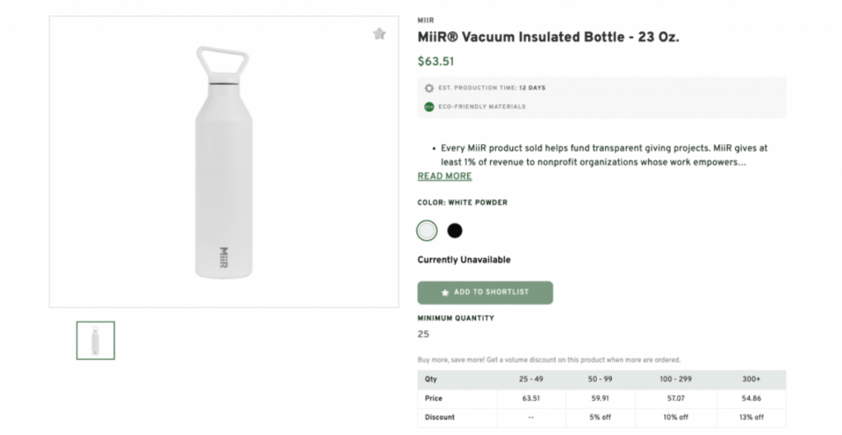Pick the 100 - 299 quantity tier

675,380
